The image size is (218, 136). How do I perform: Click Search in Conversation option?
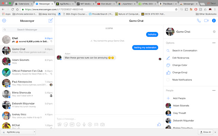tap(185, 51)
